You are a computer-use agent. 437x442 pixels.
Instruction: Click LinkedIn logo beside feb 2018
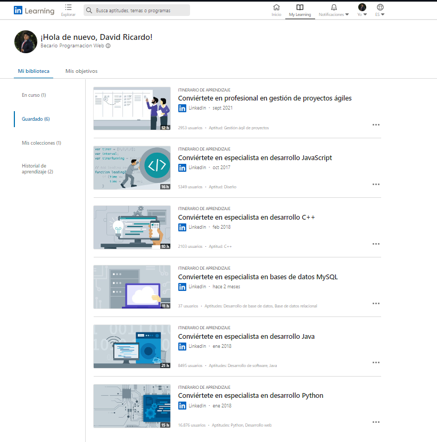[x=182, y=227]
